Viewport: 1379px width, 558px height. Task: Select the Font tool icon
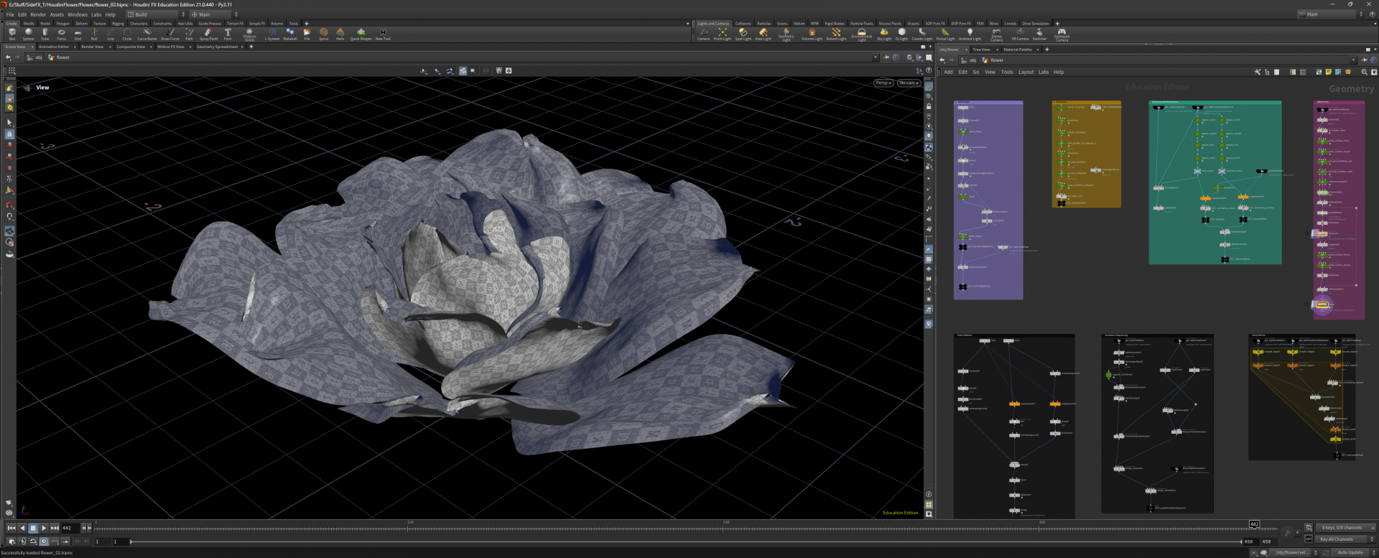[228, 33]
